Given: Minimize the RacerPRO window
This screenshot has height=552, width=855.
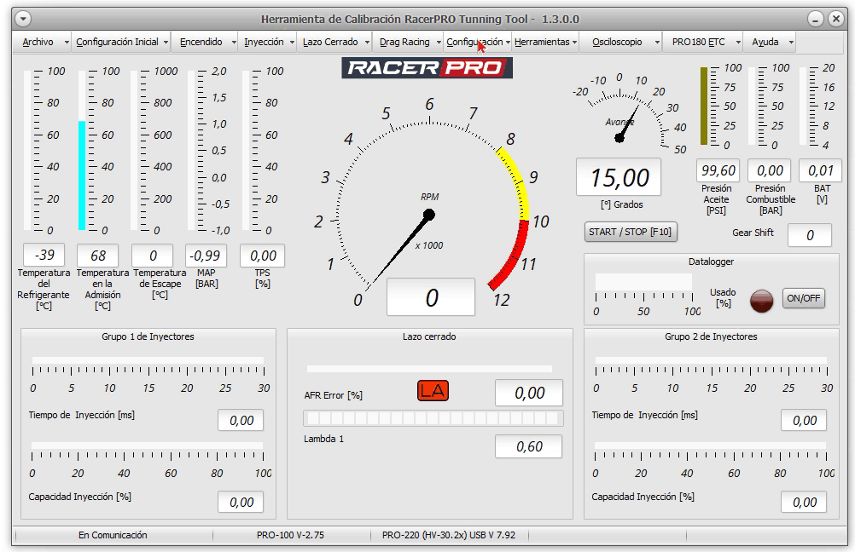Looking at the screenshot, I should (815, 19).
